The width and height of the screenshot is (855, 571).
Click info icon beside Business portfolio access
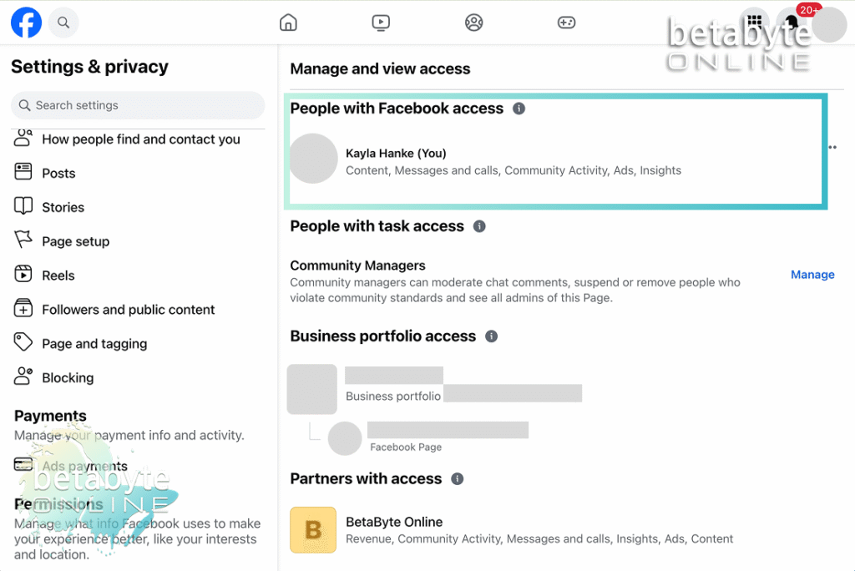click(x=492, y=336)
